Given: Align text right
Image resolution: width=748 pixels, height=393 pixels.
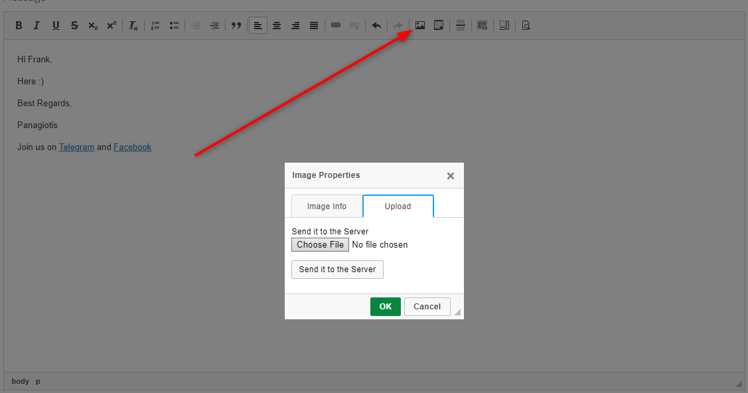Looking at the screenshot, I should 295,25.
